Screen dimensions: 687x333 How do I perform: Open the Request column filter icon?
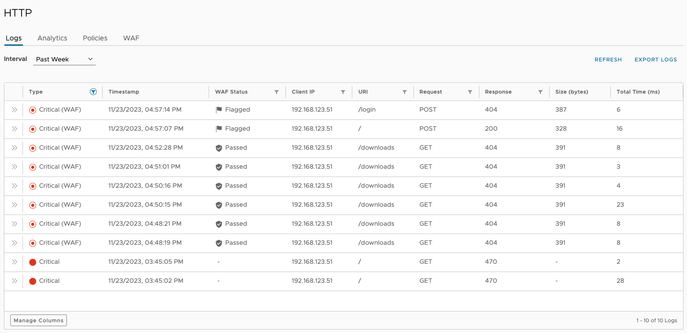pos(470,92)
